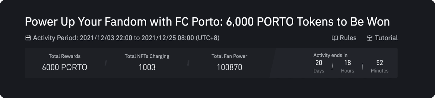Viewport: 435px width, 98px height.
Task: Select the 1003 NFTs charging value
Action: click(x=147, y=67)
